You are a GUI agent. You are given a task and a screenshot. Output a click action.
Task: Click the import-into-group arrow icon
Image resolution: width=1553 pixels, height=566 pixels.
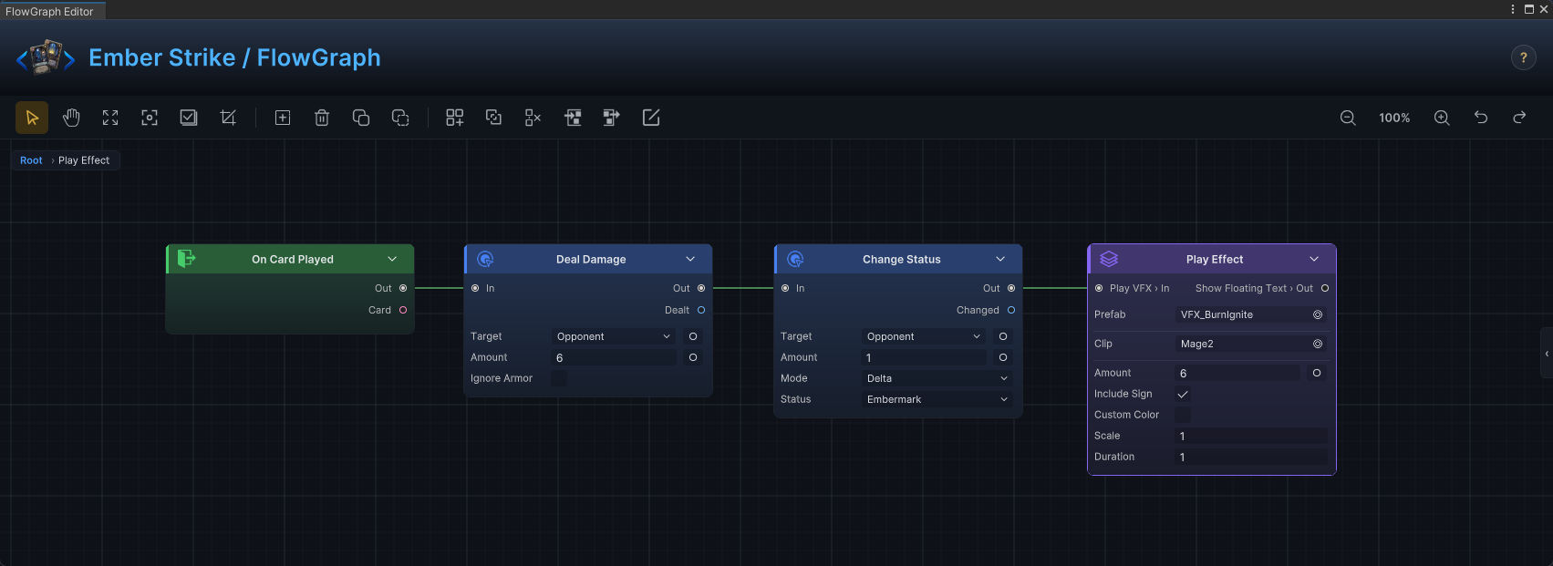[x=573, y=118]
